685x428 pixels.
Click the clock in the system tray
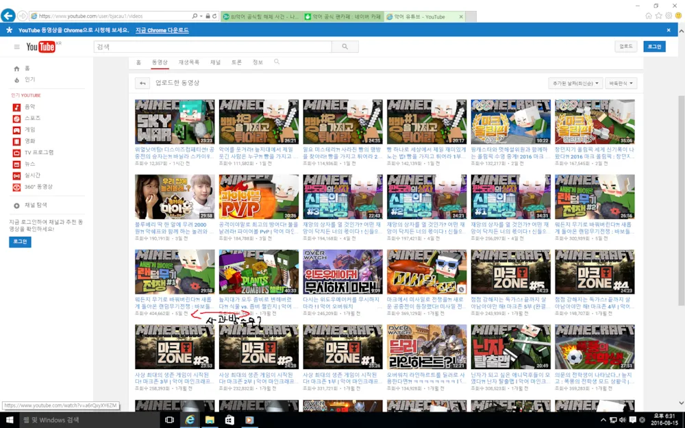[x=664, y=420]
